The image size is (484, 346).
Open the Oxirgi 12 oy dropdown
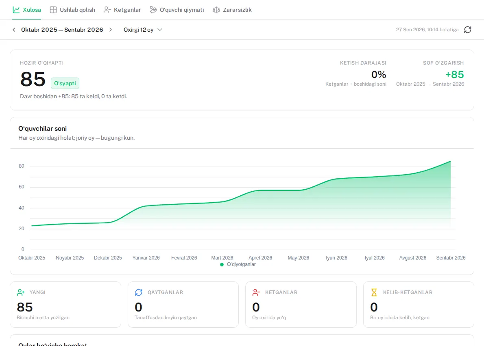[143, 30]
